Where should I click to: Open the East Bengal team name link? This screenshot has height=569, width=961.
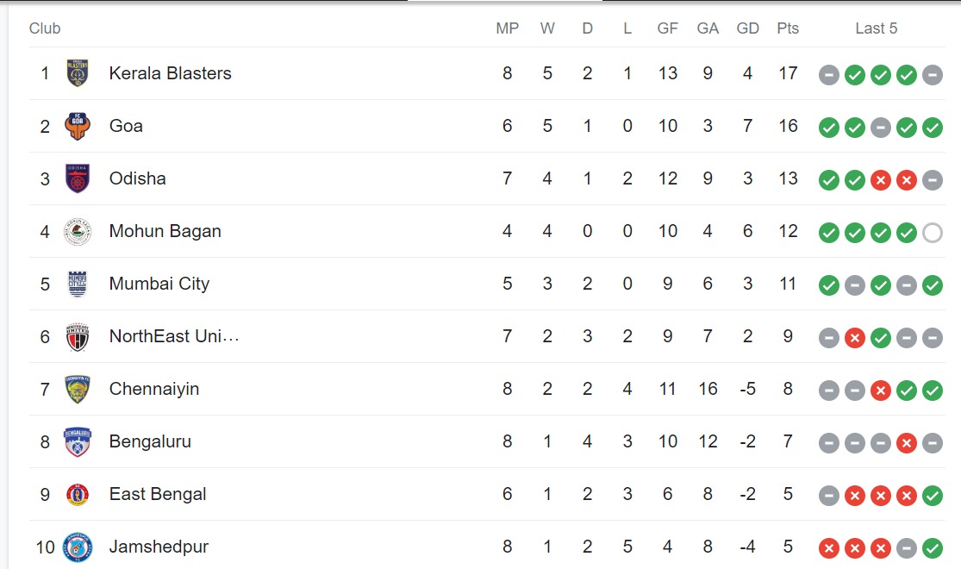click(x=158, y=494)
